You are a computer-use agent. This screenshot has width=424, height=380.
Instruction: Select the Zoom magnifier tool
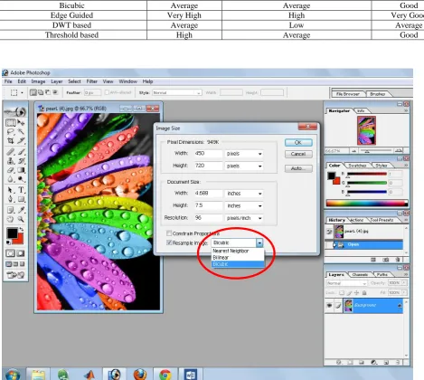(21, 219)
